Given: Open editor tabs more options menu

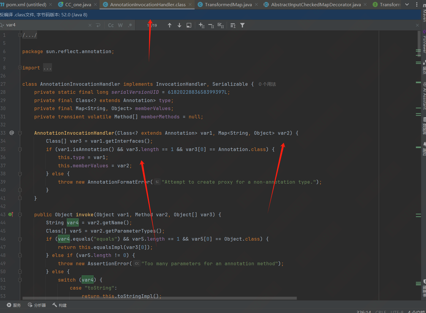Looking at the screenshot, I should tap(416, 4).
